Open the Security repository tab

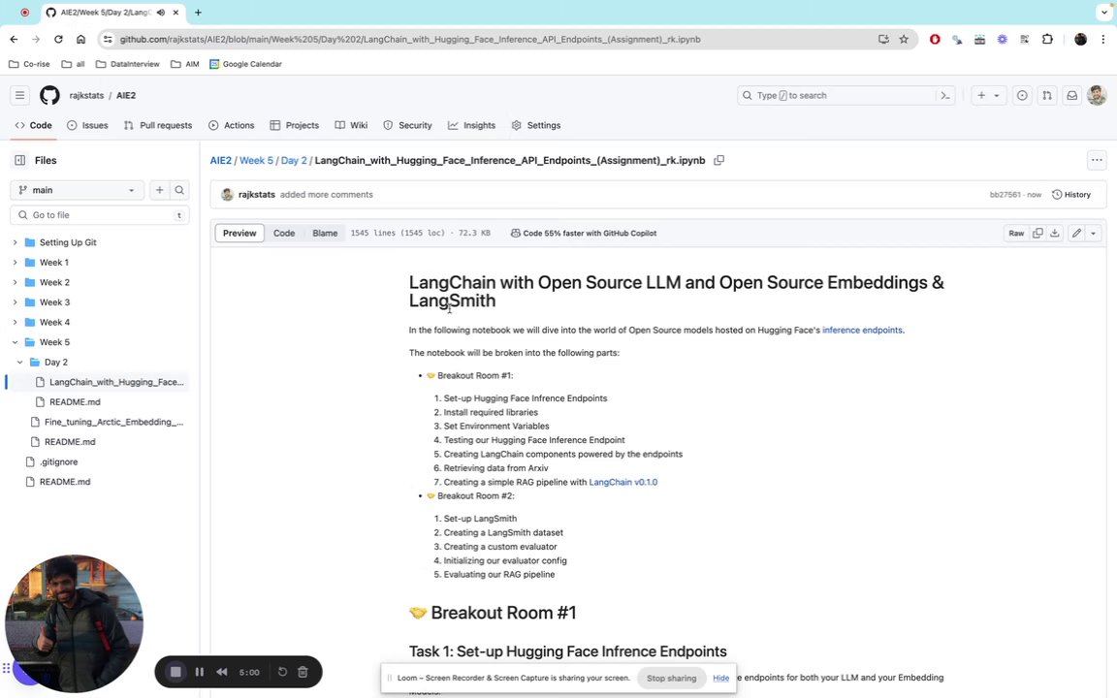(407, 125)
